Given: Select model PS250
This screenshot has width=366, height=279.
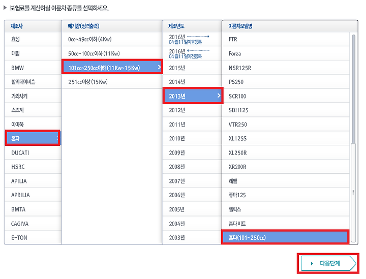Looking at the screenshot, I should 286,82.
